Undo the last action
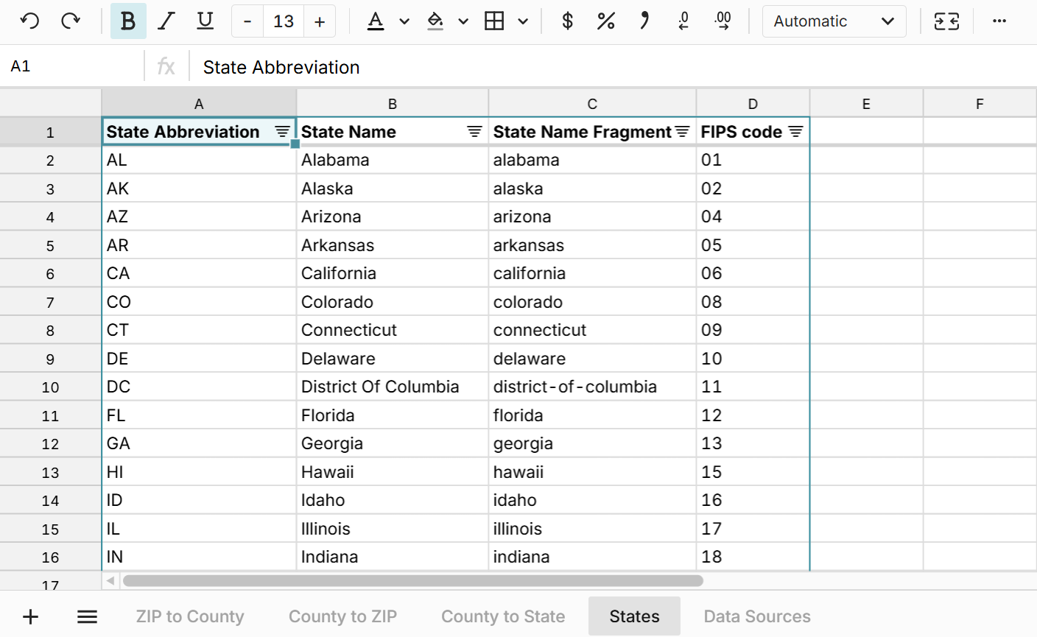 pyautogui.click(x=29, y=21)
